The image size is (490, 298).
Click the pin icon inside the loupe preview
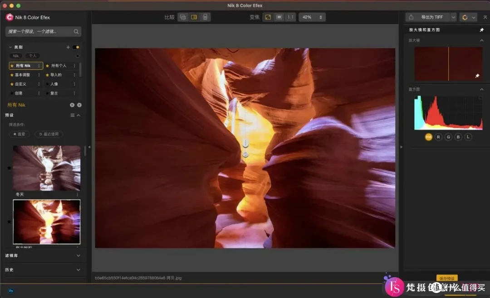click(x=477, y=76)
